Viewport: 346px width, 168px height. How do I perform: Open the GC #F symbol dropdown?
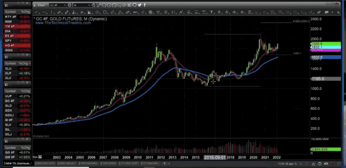click(x=65, y=5)
